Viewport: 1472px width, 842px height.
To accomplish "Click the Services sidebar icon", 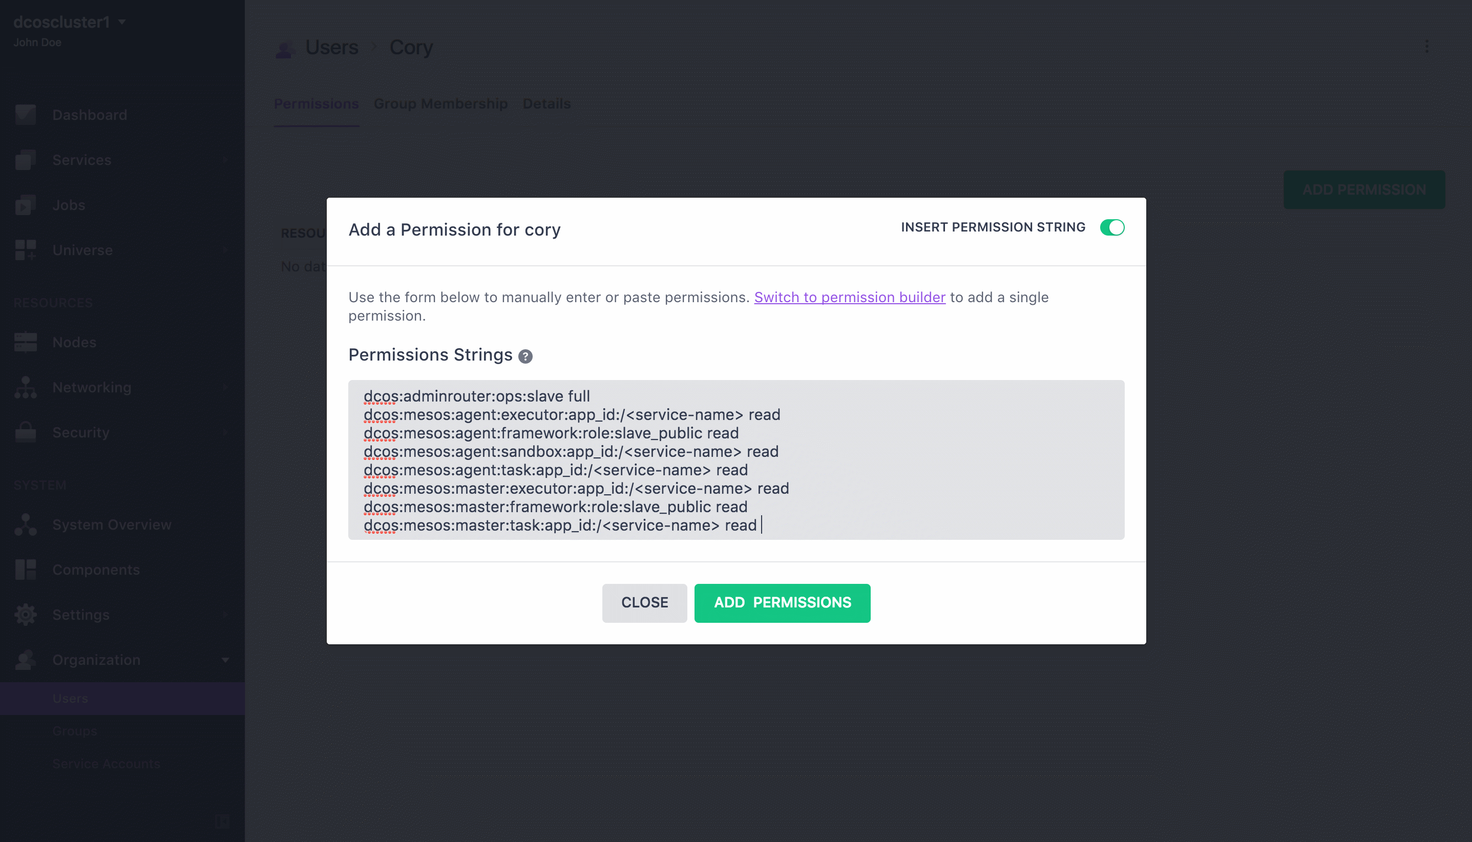I will [x=27, y=160].
